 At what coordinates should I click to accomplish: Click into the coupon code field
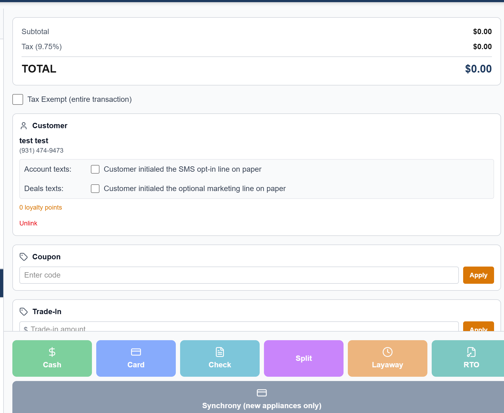(239, 275)
